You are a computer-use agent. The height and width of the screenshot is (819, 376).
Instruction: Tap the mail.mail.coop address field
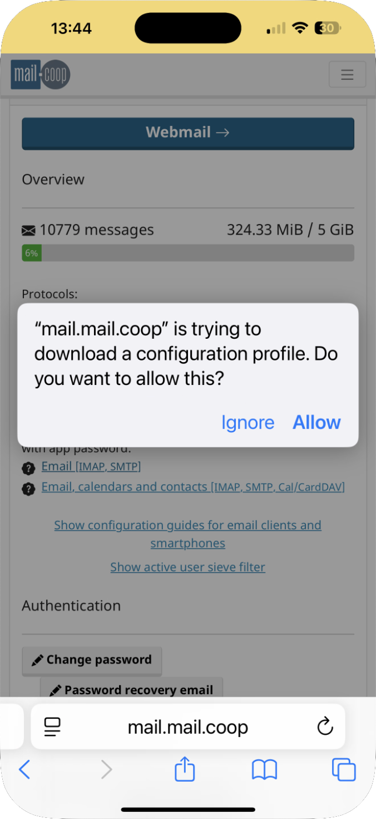[x=188, y=727]
